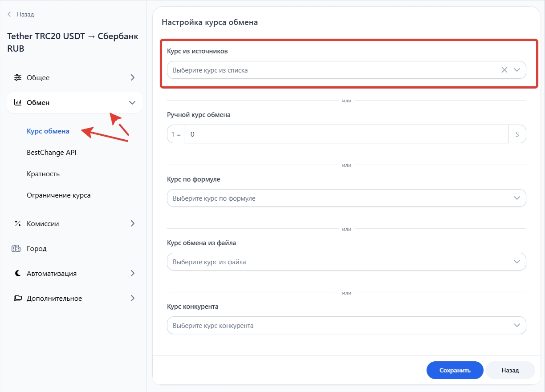Go to Ограничение курса settings
Viewport: 545px width, 392px height.
pos(58,195)
